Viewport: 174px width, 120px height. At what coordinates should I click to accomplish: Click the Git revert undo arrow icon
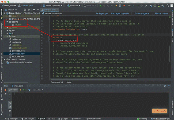pos(146,6)
